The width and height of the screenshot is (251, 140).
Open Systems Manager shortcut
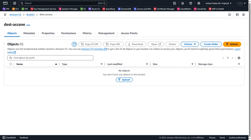click(68, 9)
